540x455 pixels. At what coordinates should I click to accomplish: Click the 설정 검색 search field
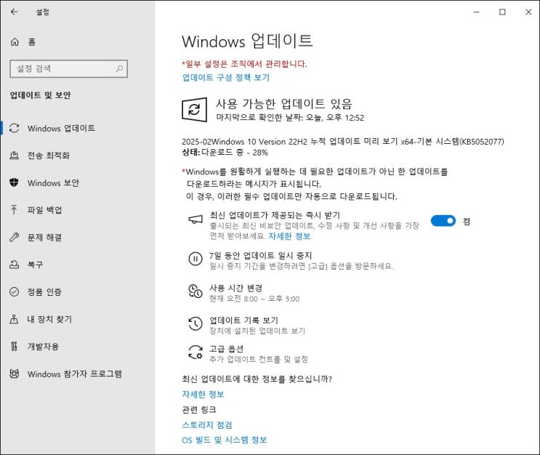pos(68,68)
